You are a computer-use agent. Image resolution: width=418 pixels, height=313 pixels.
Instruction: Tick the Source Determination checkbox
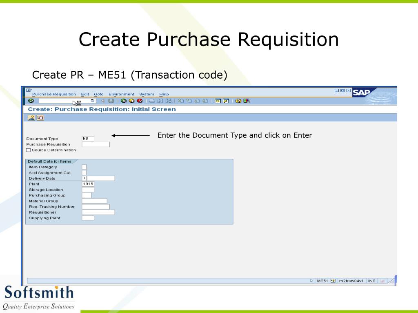point(29,150)
